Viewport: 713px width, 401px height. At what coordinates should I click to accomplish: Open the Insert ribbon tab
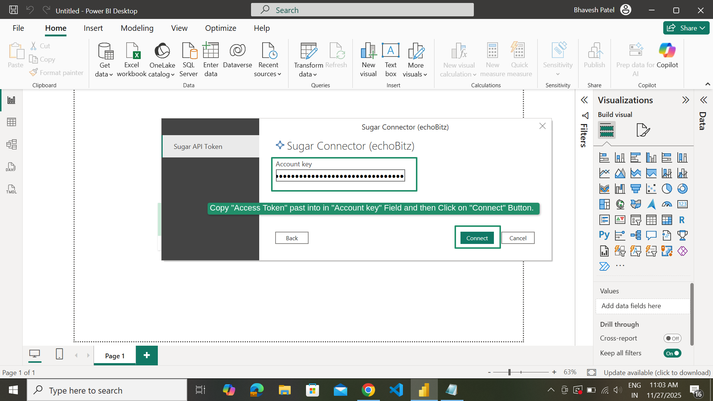93,28
